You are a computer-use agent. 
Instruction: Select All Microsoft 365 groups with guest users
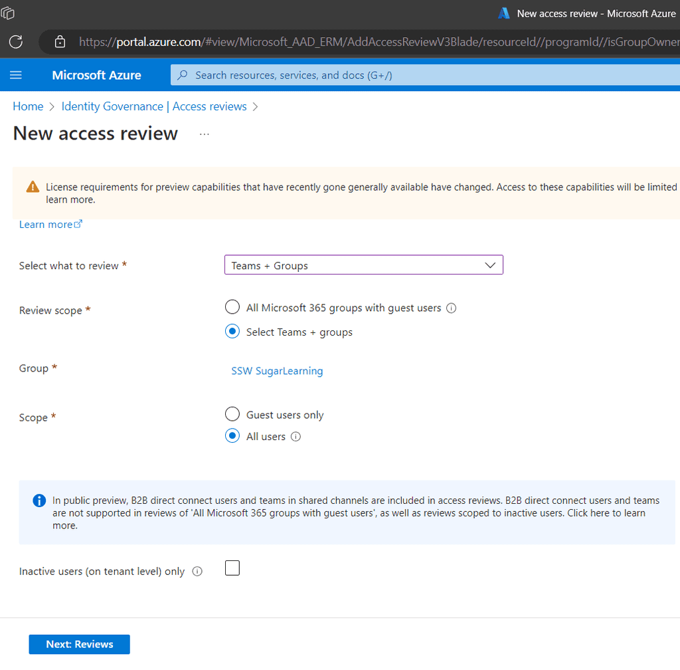232,307
